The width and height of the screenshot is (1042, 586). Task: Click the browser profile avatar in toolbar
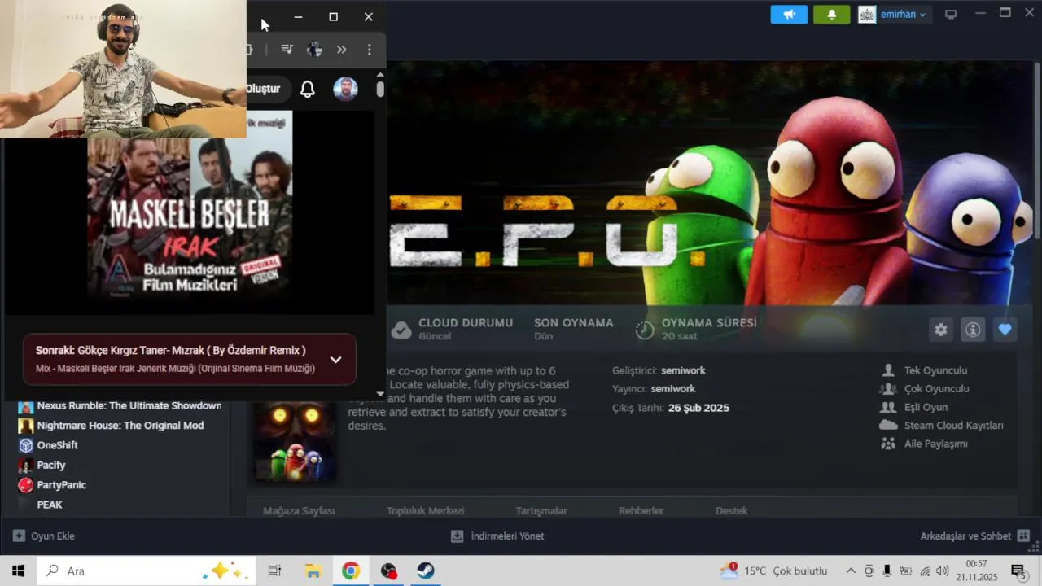tap(314, 50)
